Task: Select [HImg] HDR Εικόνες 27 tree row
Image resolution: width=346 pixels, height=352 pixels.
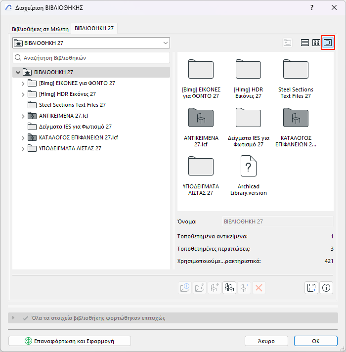Action: [x=91, y=94]
